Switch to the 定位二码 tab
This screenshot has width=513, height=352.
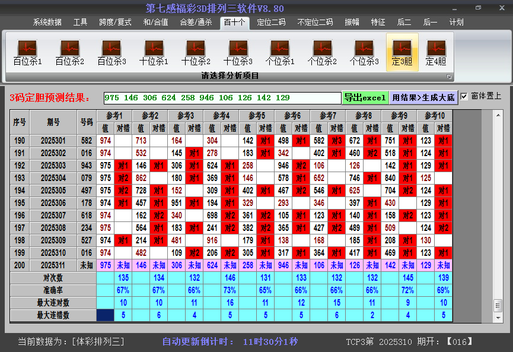(x=271, y=23)
